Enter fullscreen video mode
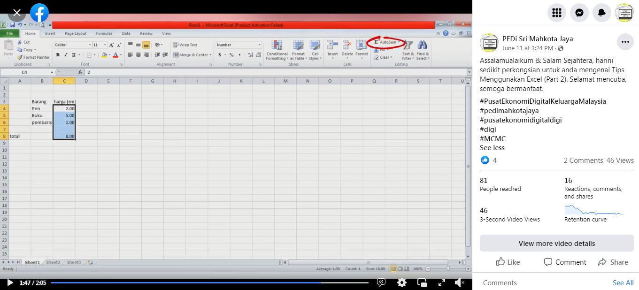Image resolution: width=639 pixels, height=290 pixels. (x=441, y=282)
